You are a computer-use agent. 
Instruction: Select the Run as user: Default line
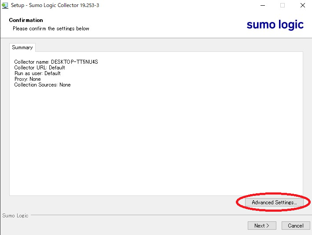point(37,73)
